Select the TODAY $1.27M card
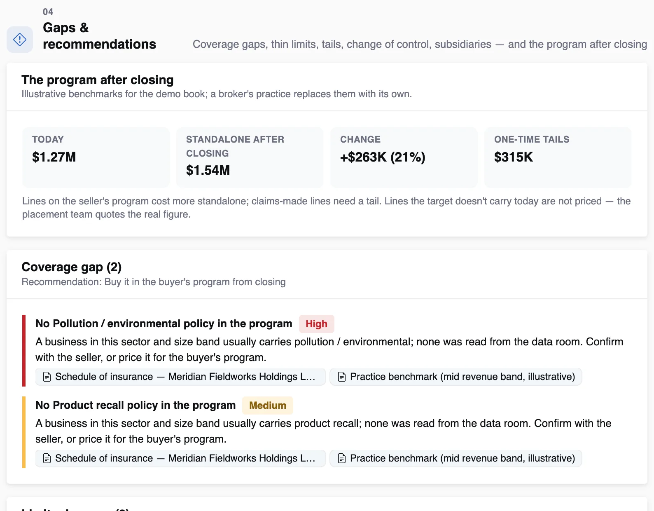 pos(96,157)
